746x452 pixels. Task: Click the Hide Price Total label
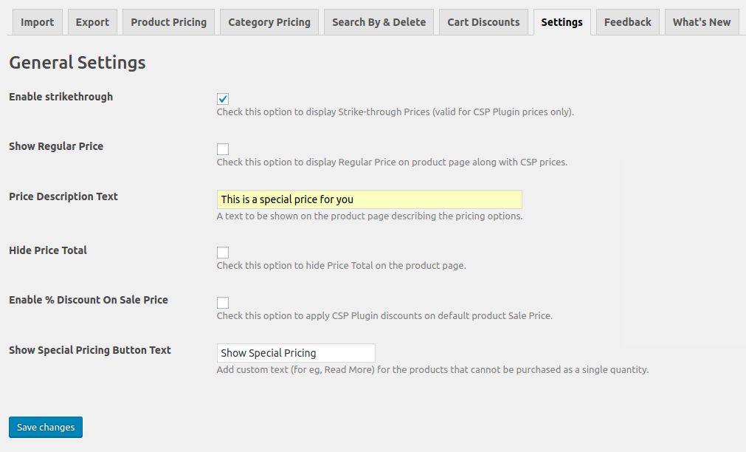pyautogui.click(x=48, y=250)
